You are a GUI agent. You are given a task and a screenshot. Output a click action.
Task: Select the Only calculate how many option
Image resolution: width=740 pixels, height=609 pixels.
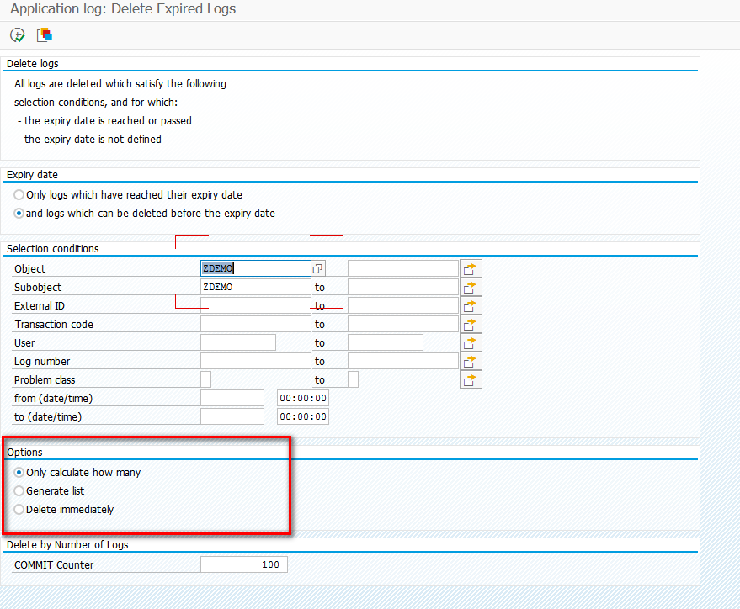(x=18, y=472)
